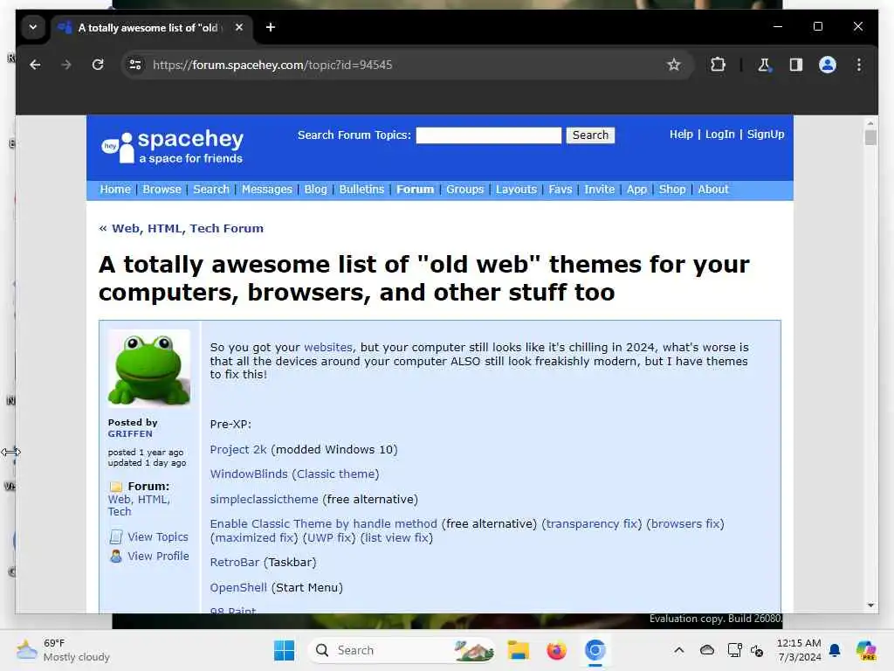Go to Home in navigation bar
The image size is (894, 671).
pos(115,190)
